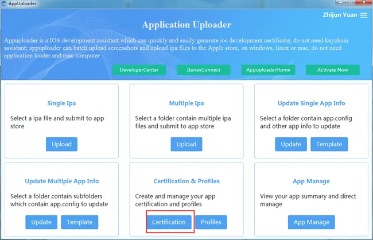The width and height of the screenshot is (373, 240).
Task: Select the App Manage card heading
Action: tap(311, 181)
